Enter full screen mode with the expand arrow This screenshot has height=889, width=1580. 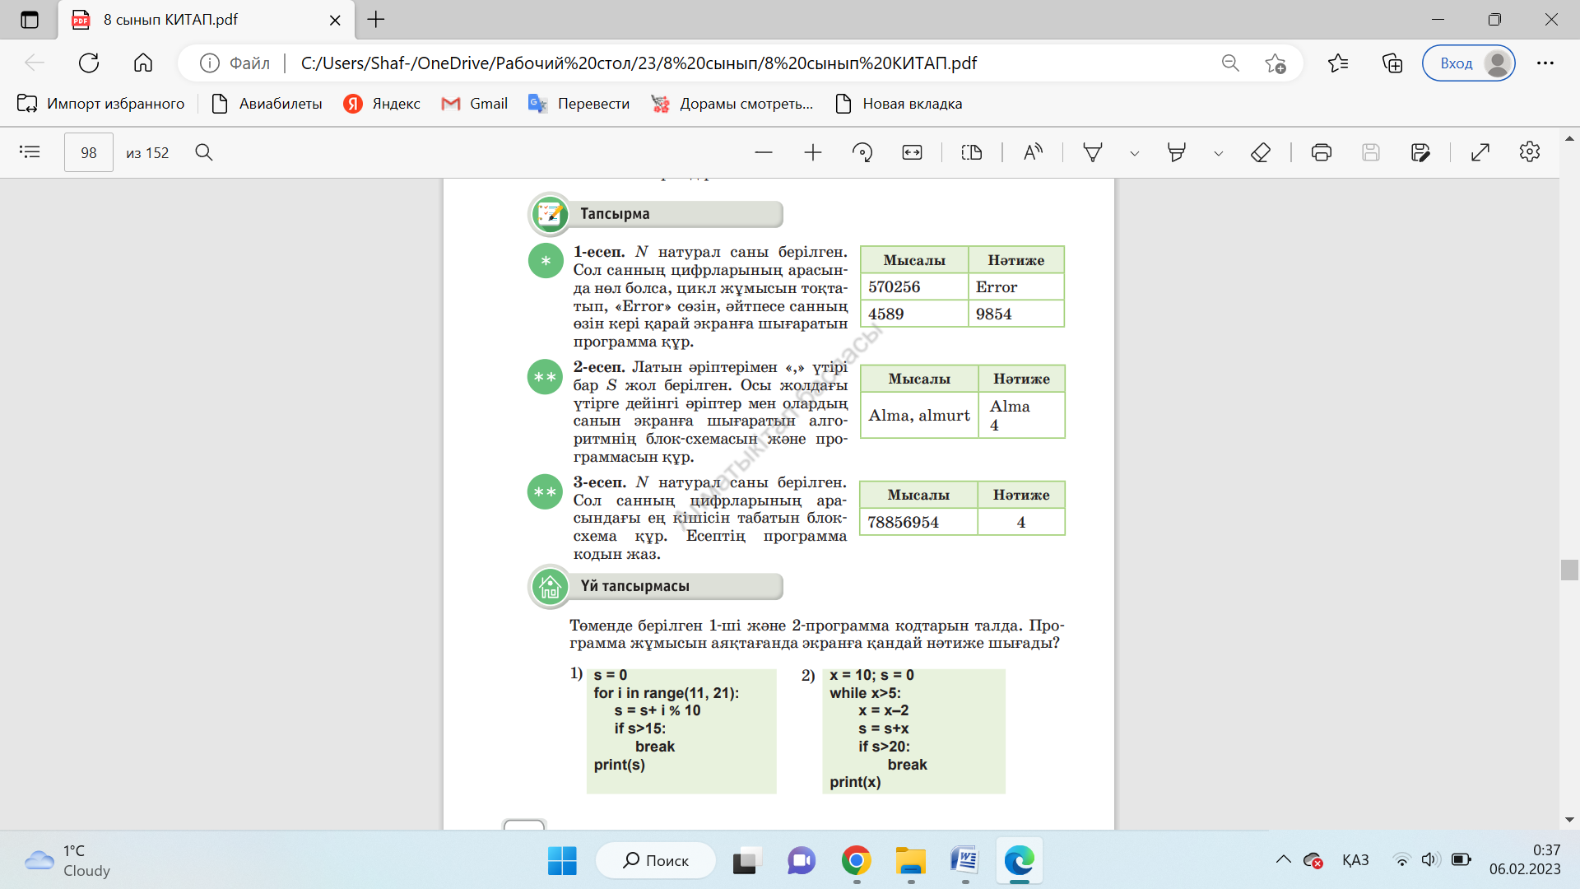(x=1480, y=152)
